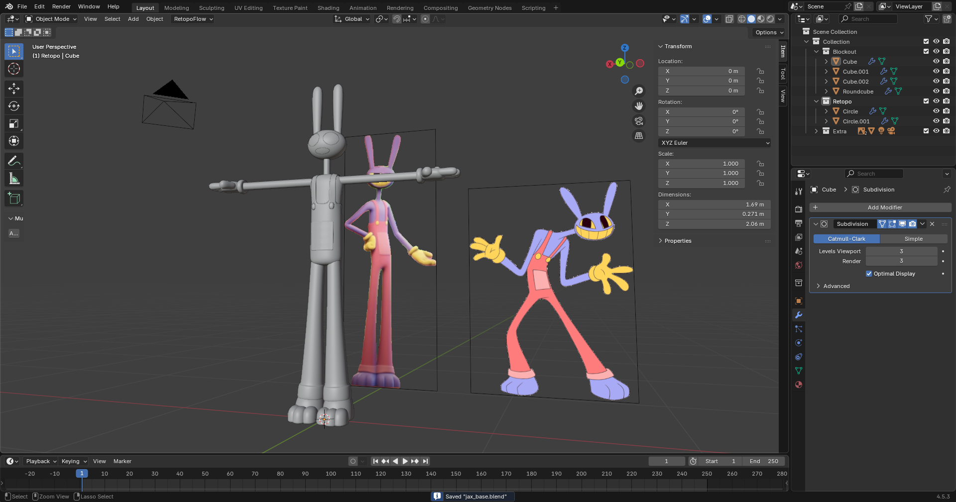Open Object properties orange square tab

799,301
